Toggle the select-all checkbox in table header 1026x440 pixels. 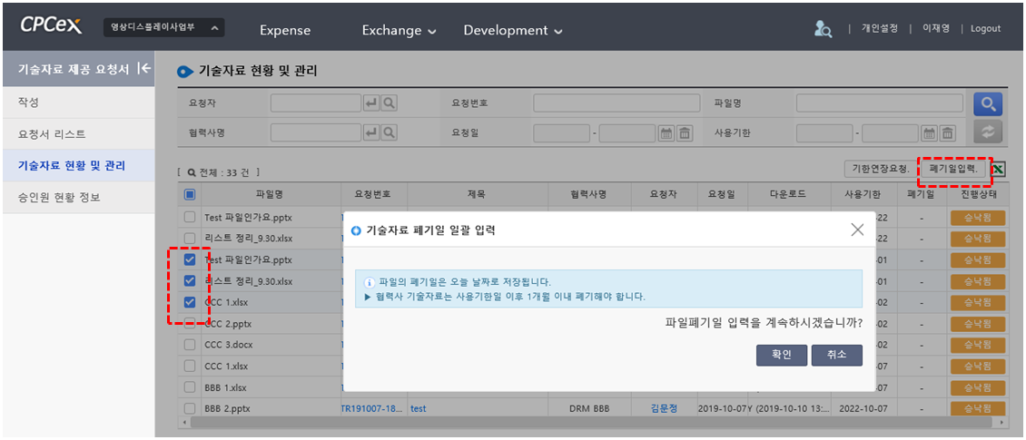pyautogui.click(x=190, y=194)
